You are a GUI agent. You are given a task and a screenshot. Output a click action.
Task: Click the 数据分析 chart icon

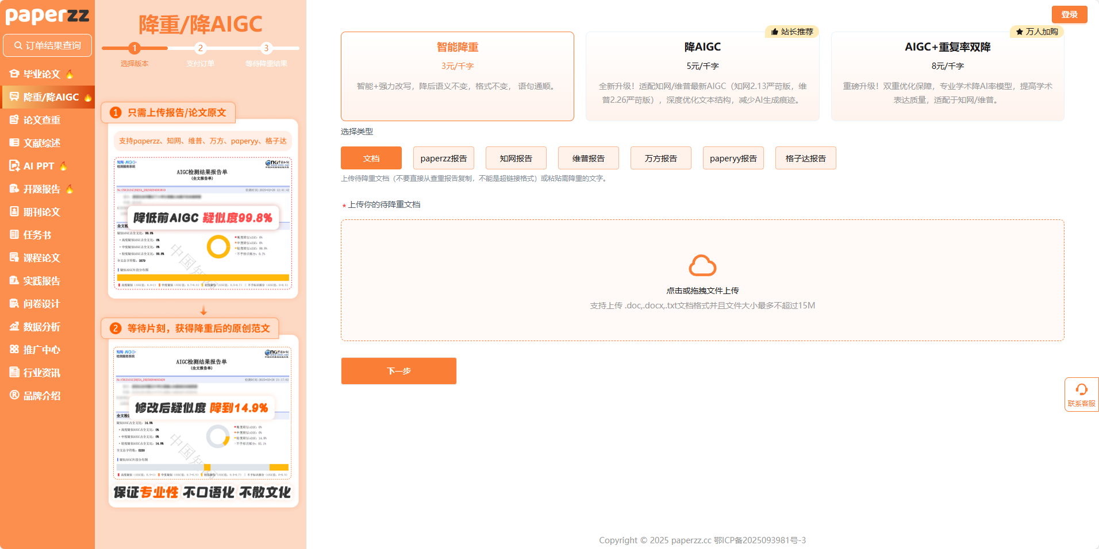pyautogui.click(x=14, y=327)
